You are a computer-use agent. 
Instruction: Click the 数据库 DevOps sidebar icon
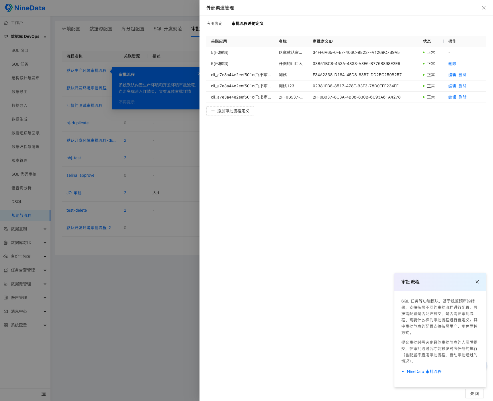tap(5, 36)
